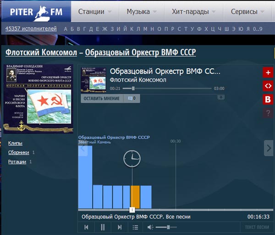This screenshot has width=275, height=235.
Task: Share track via VKontakte button
Action: pos(268,99)
